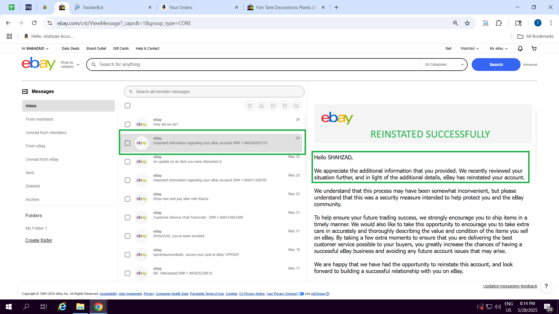Viewport: 559px width, 314px height.
Task: Click the Create folder link
Action: tap(39, 240)
